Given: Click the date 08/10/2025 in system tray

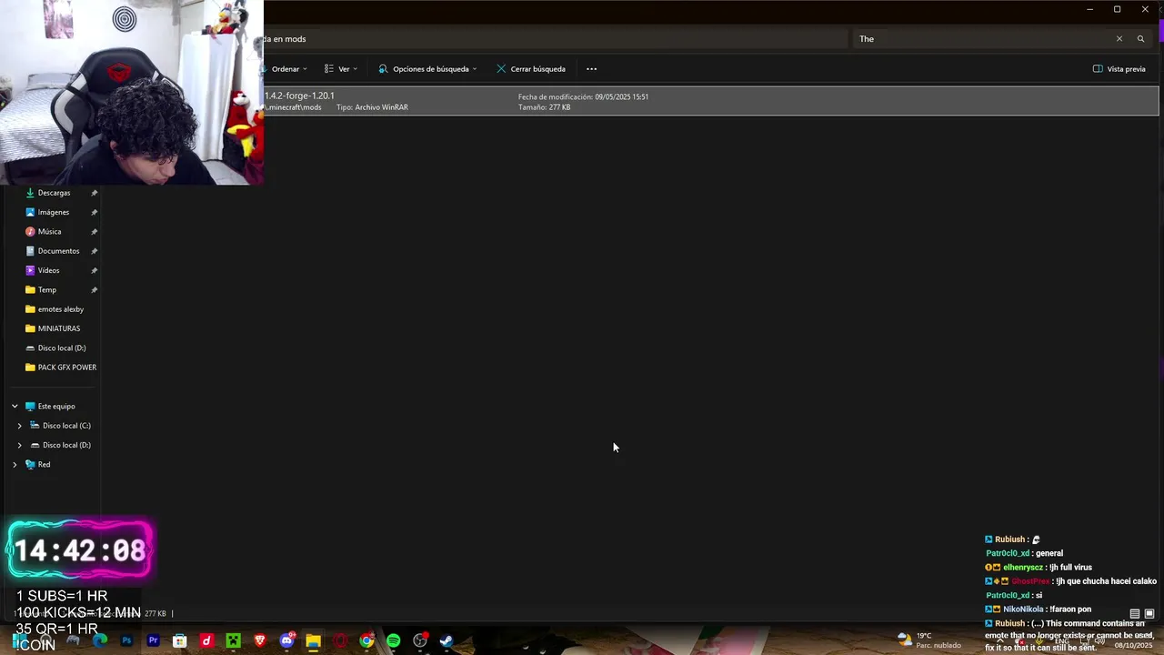Looking at the screenshot, I should (x=1133, y=646).
